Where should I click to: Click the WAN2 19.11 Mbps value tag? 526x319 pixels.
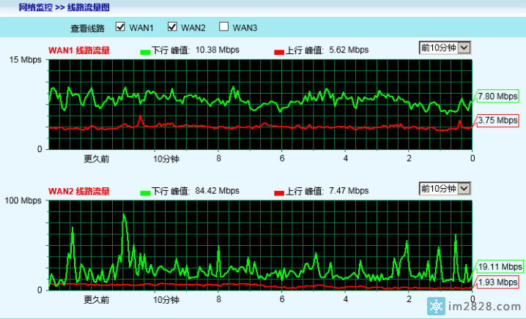tap(500, 267)
